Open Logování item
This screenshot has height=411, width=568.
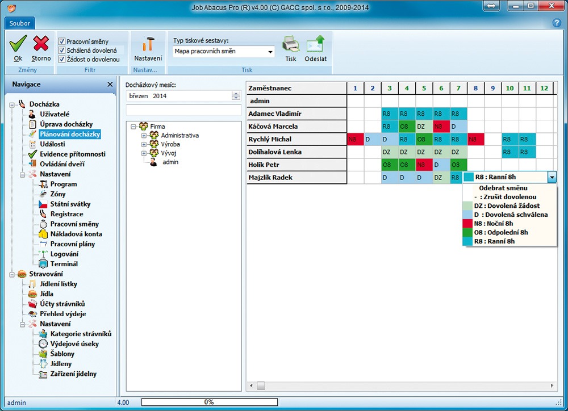(x=64, y=254)
